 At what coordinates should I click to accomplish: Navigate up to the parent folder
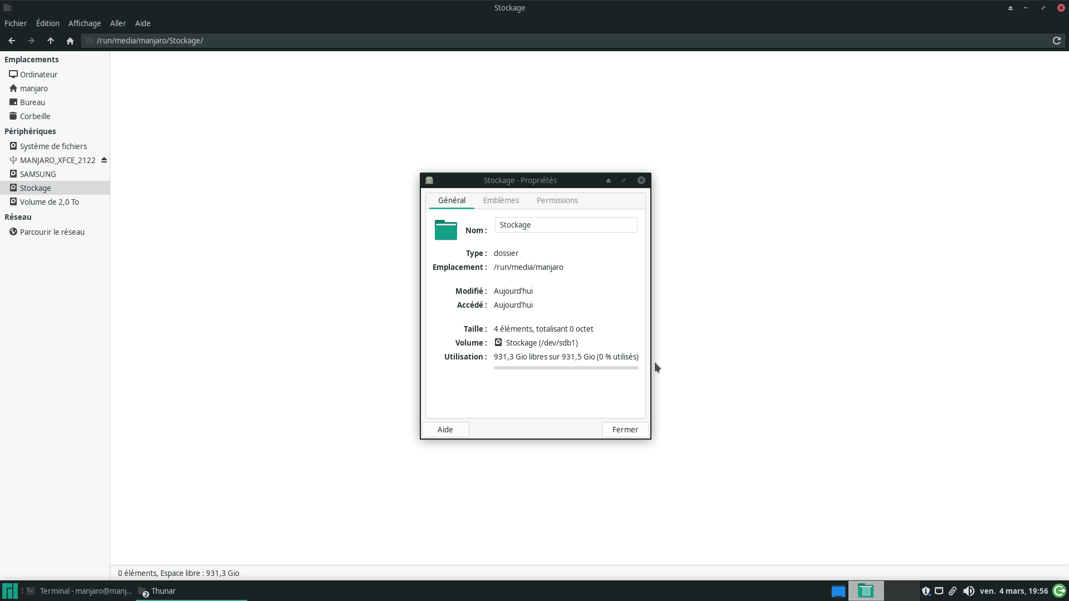click(x=51, y=41)
